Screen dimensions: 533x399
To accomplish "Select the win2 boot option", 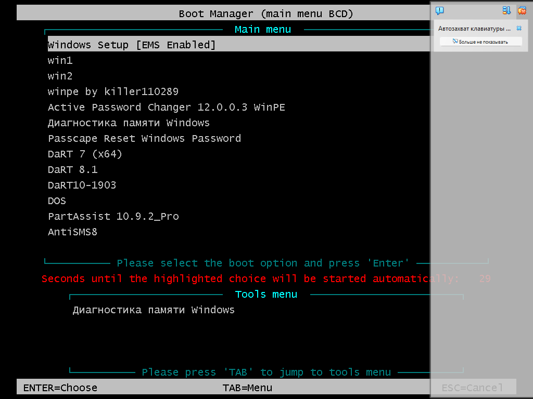I will [x=60, y=76].
